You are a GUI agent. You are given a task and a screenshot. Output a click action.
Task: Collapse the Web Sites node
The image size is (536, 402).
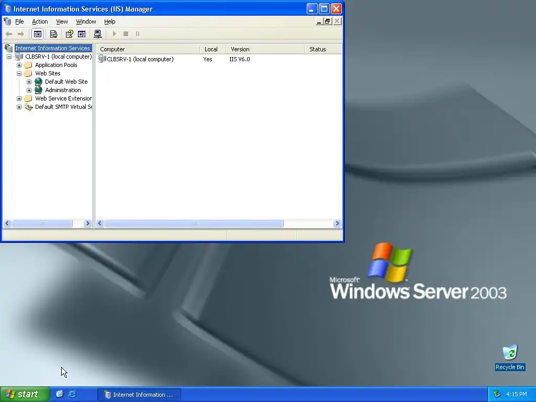(19, 73)
